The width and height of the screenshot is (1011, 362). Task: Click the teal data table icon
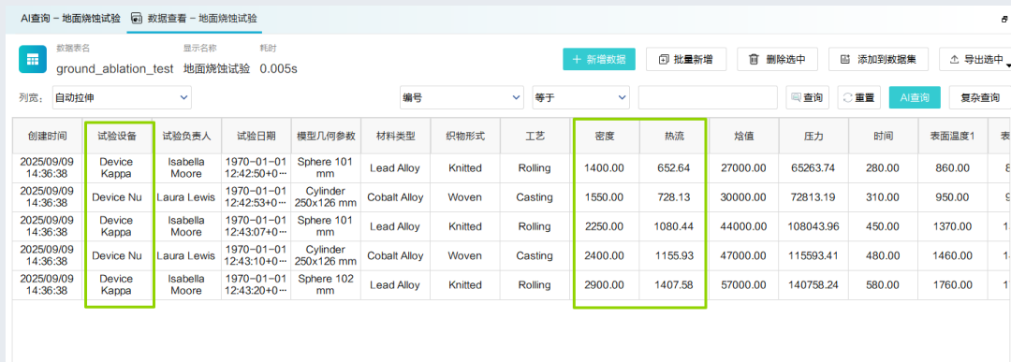pyautogui.click(x=32, y=59)
